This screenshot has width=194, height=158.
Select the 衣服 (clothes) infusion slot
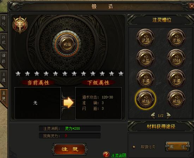click(176, 38)
